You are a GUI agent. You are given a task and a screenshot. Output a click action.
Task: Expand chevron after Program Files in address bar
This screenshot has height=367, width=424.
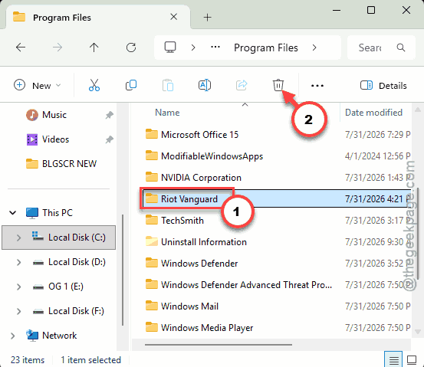click(314, 48)
